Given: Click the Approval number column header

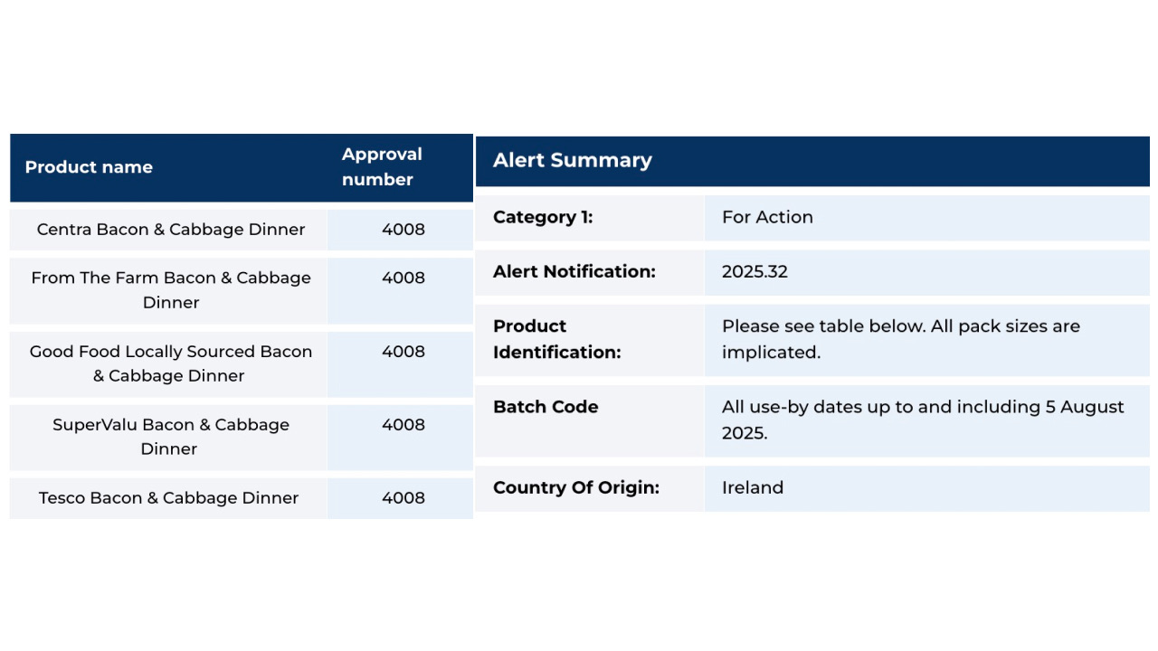Looking at the screenshot, I should tap(382, 167).
